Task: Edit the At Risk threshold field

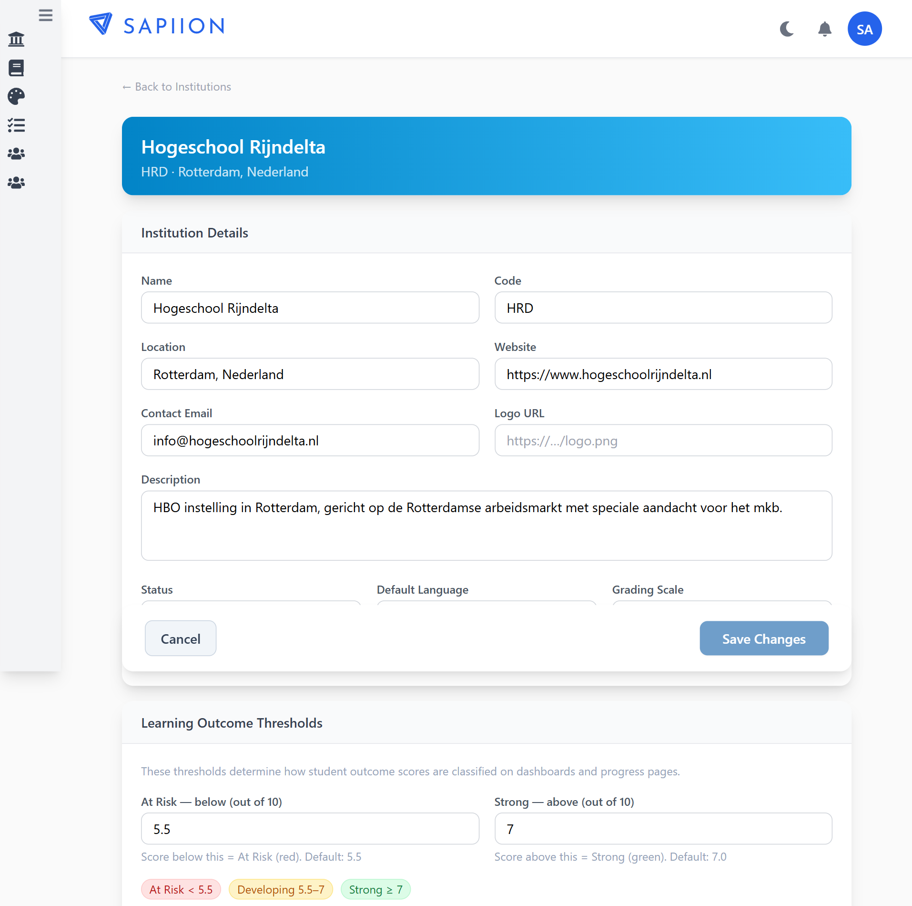Action: (310, 829)
